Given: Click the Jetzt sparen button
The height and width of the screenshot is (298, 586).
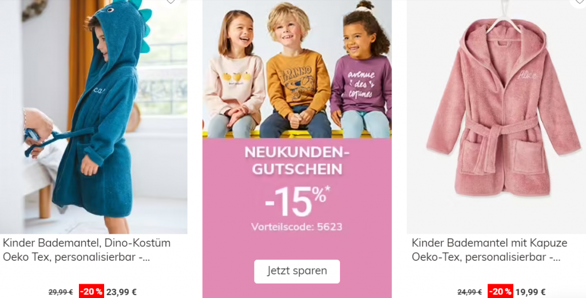Looking at the screenshot, I should pyautogui.click(x=297, y=271).
